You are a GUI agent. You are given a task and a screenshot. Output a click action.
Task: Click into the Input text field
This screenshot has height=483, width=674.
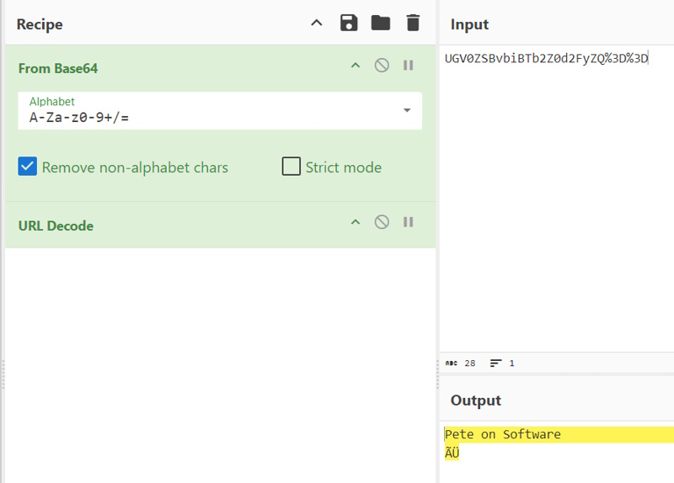click(x=557, y=198)
